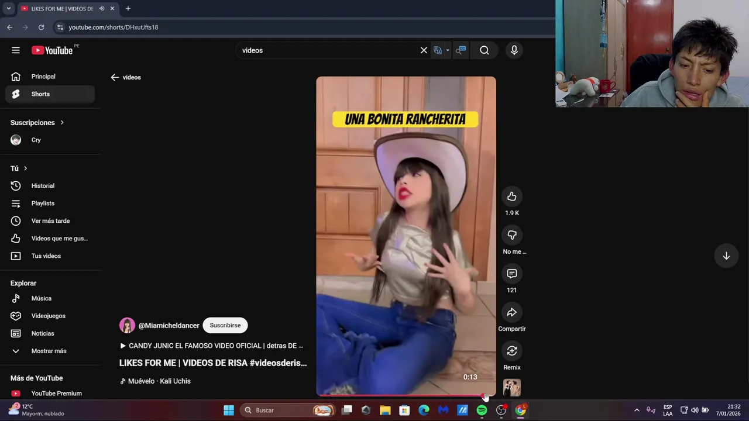Click the Miamicheldancer channel avatar
This screenshot has width=749, height=421.
point(127,325)
